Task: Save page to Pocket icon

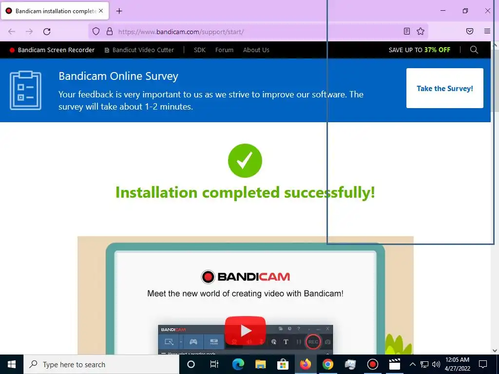Action: coord(470,31)
